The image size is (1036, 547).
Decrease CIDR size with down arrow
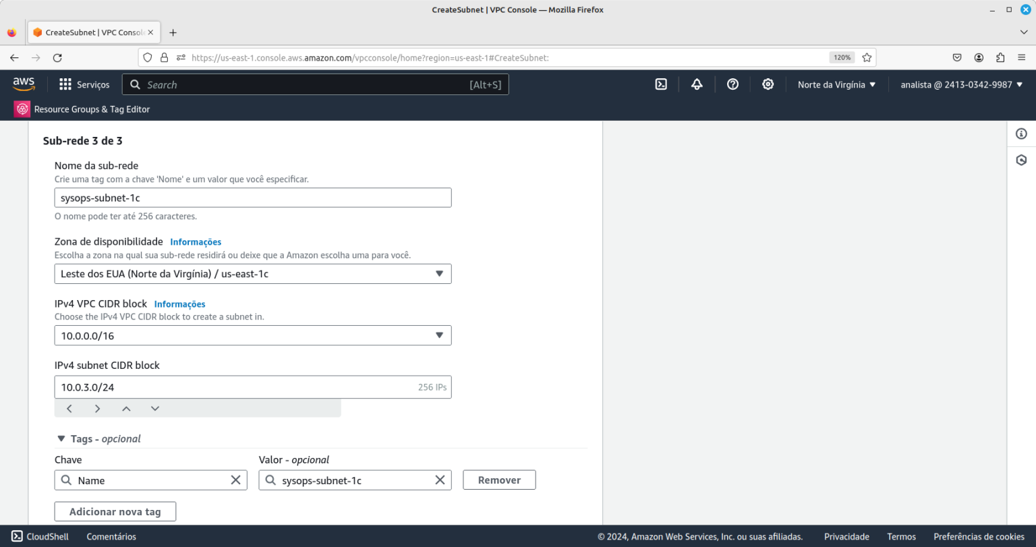tap(155, 408)
